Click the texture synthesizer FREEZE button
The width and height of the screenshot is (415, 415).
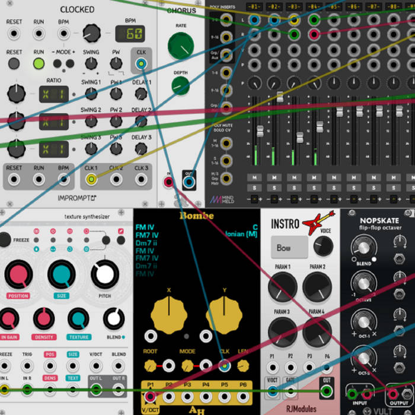5,240
